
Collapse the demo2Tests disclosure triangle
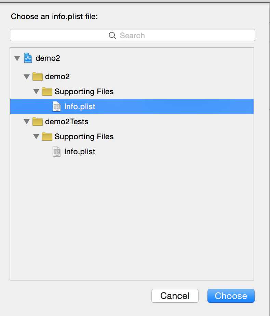[x=27, y=122]
